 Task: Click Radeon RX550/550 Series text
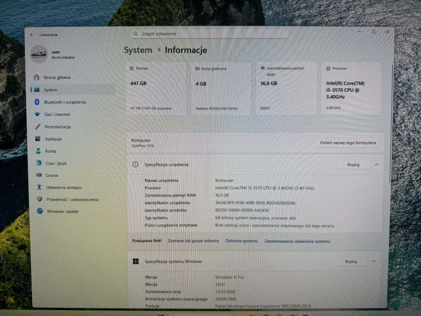tap(217, 108)
